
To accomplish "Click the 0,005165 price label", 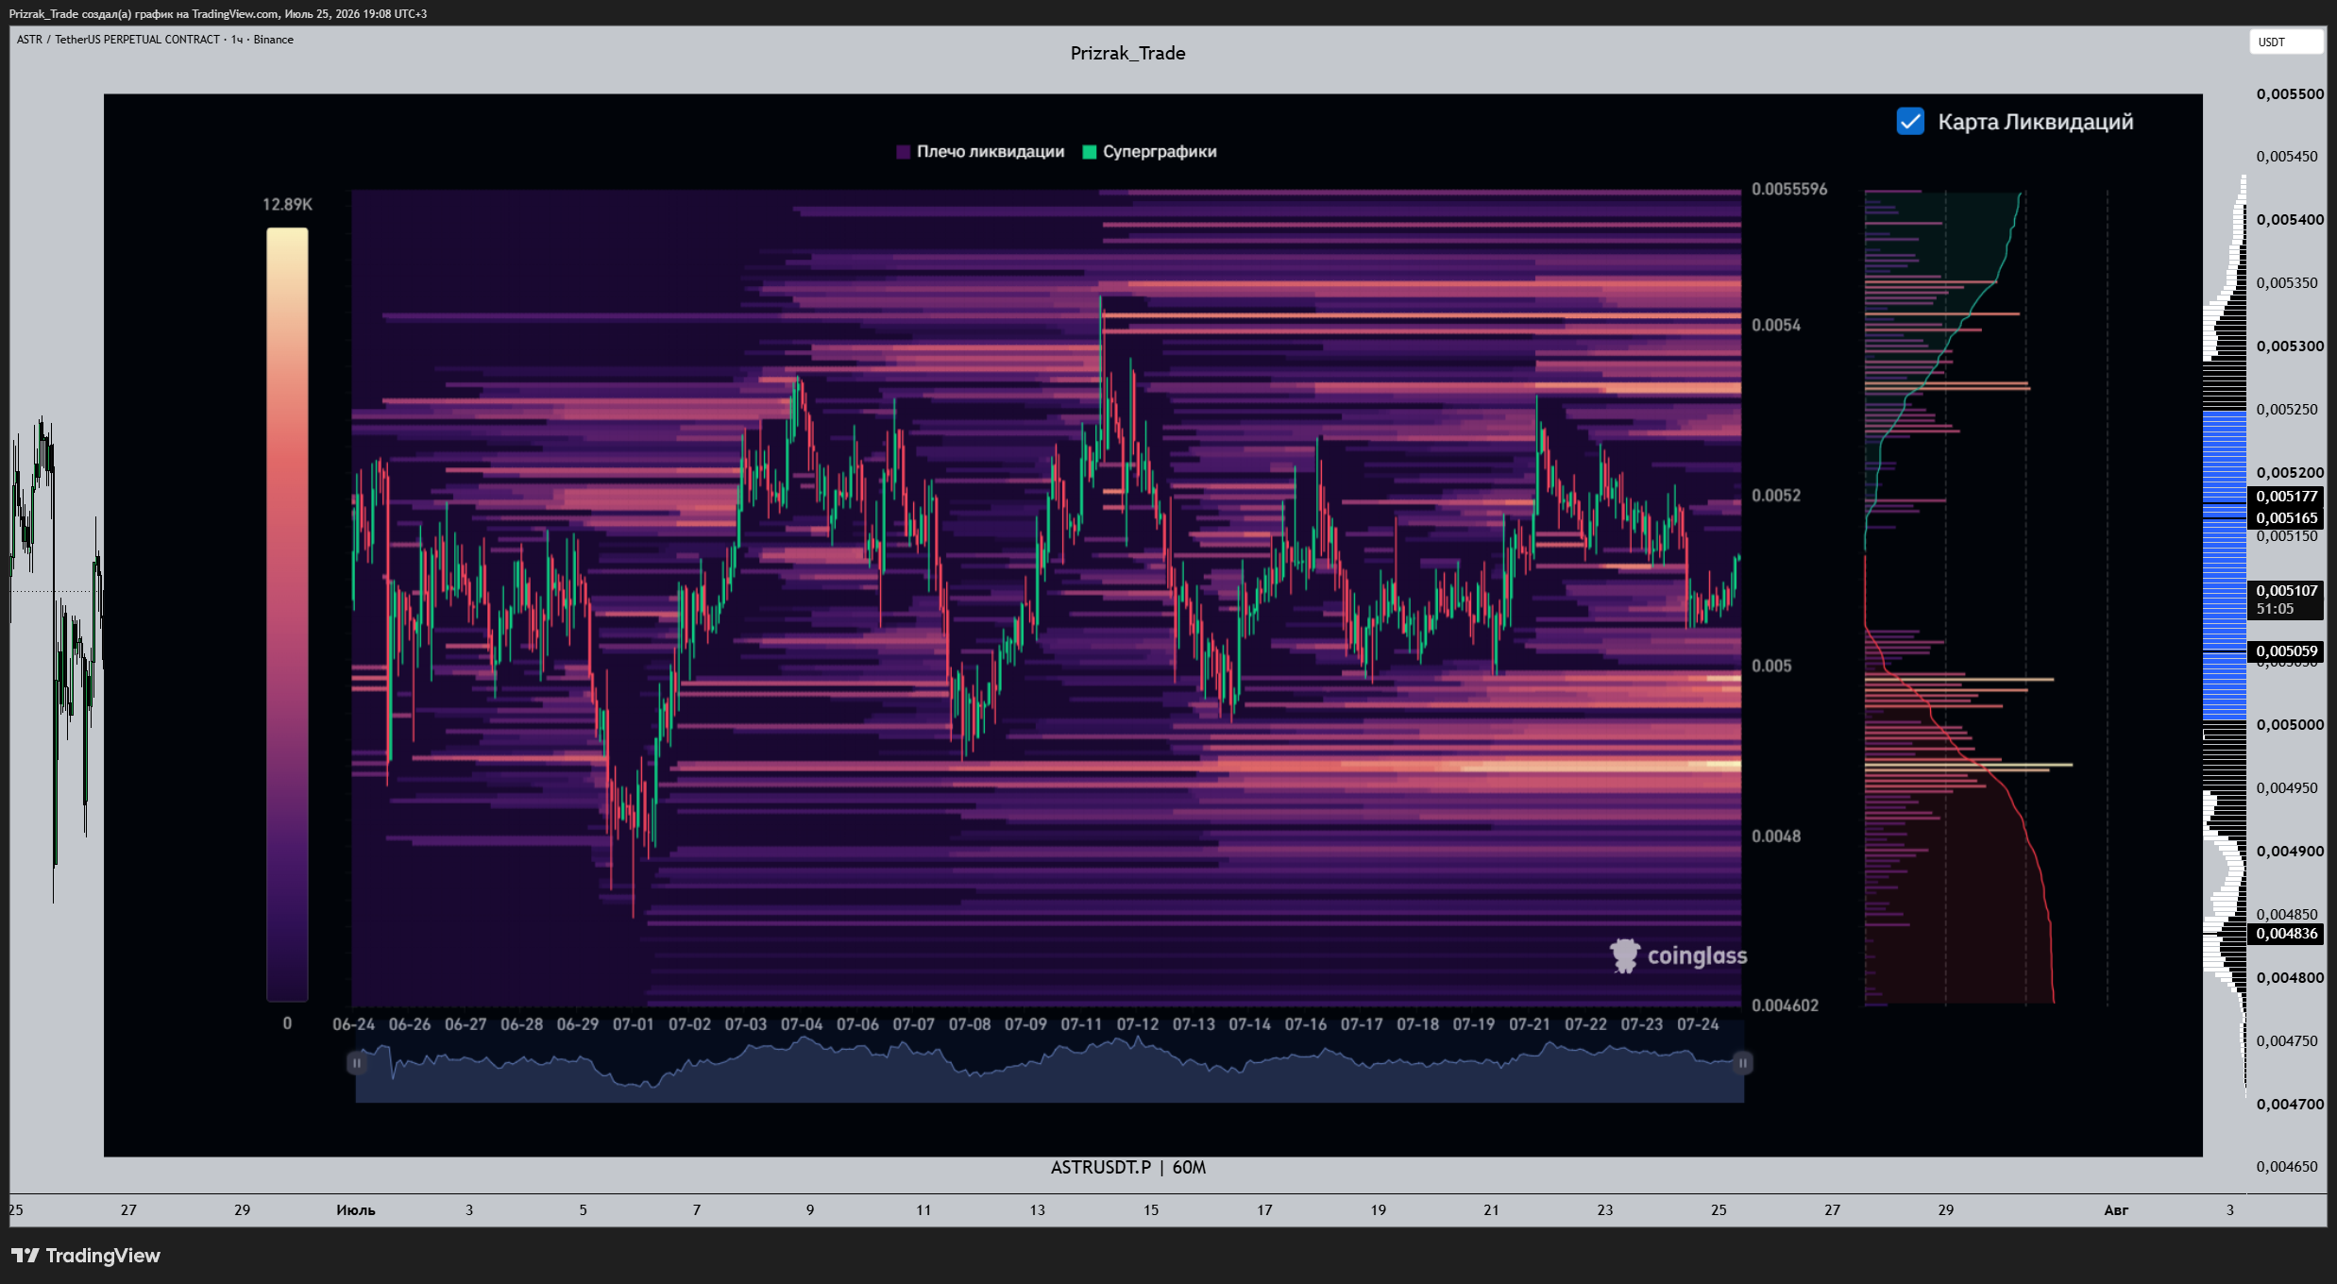I will pyautogui.click(x=2287, y=517).
